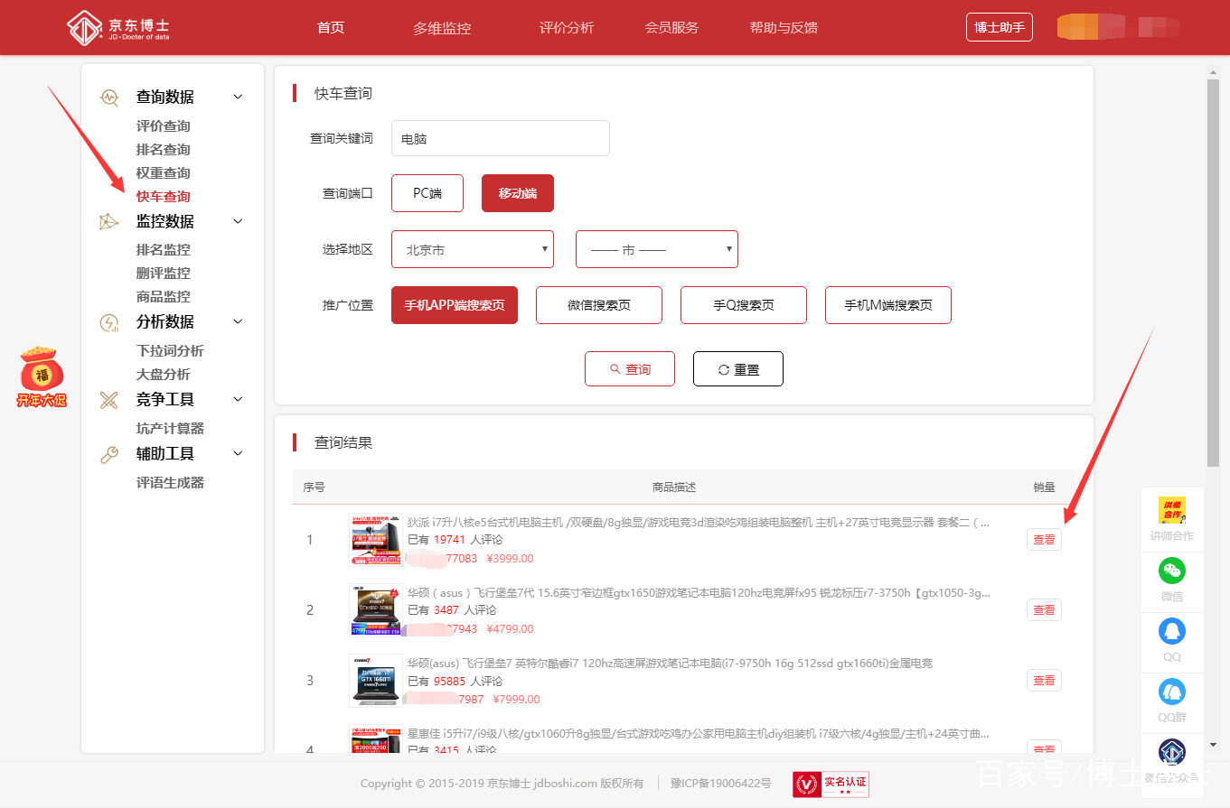Select 手机APP端搜索页 promotion position
This screenshot has width=1230, height=808.
[455, 305]
